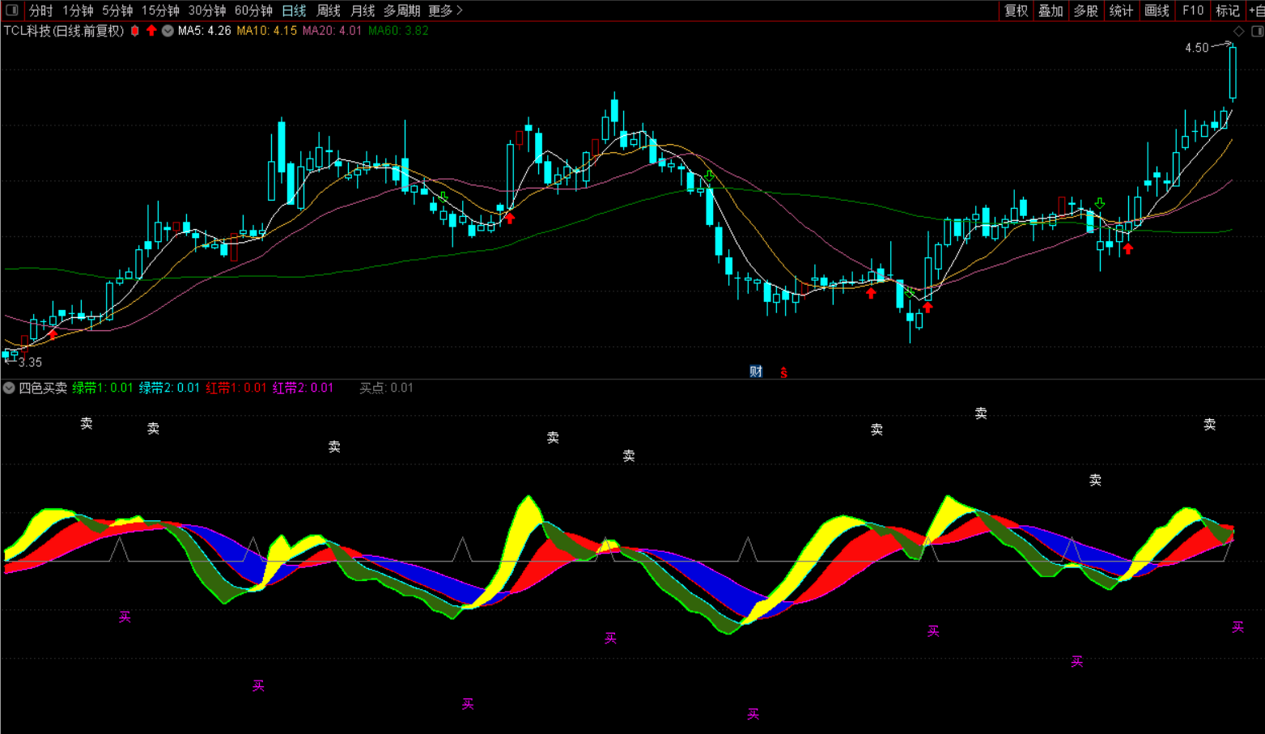This screenshot has width=1265, height=734.
Task: Click the red hexagon icon beside TCL科技
Action: coord(135,31)
